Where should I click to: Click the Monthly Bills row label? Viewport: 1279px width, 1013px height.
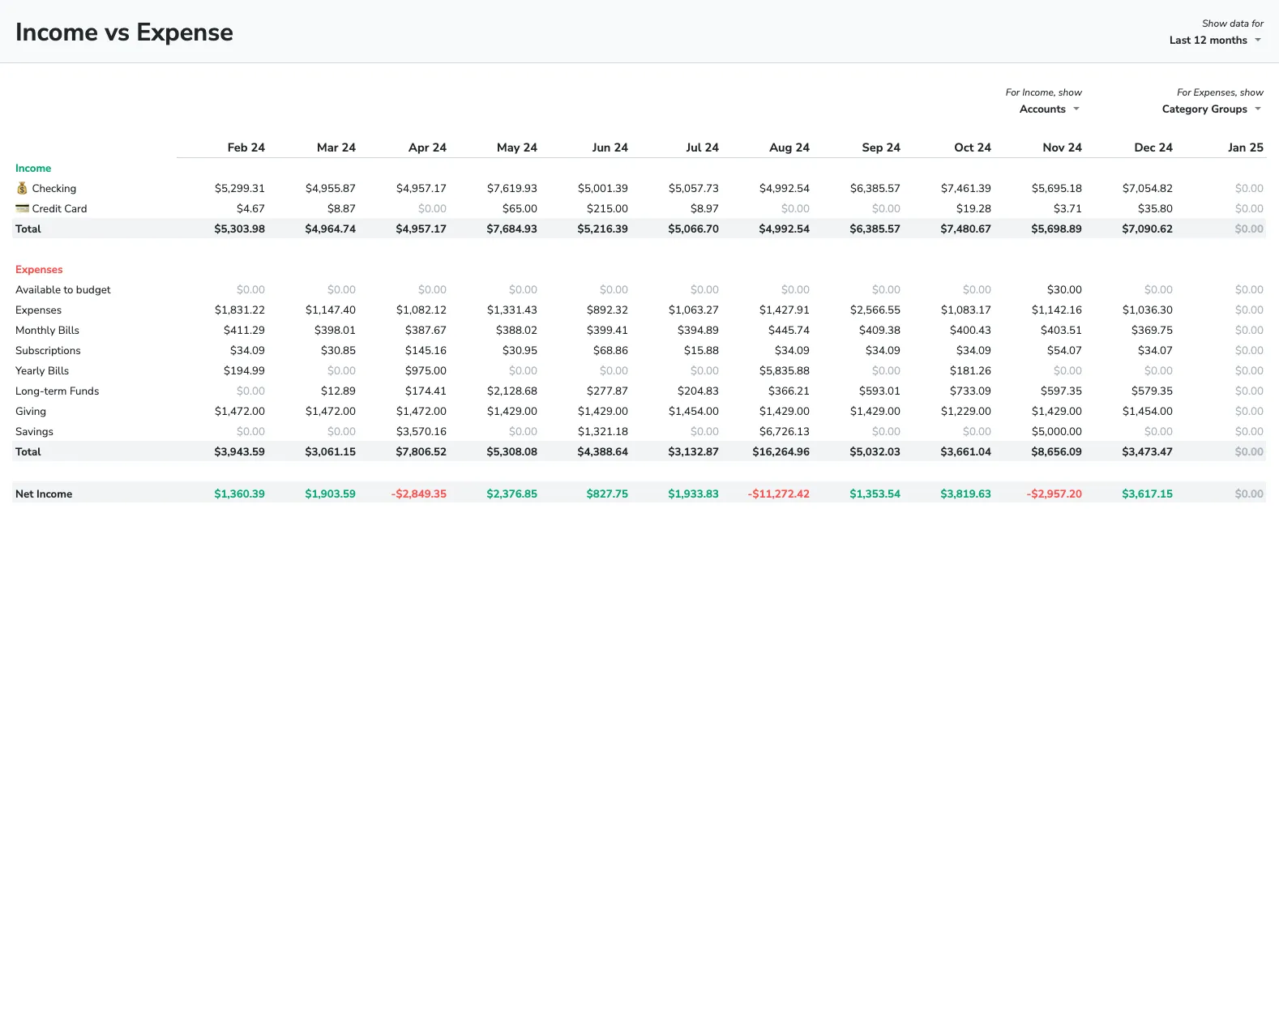click(47, 331)
